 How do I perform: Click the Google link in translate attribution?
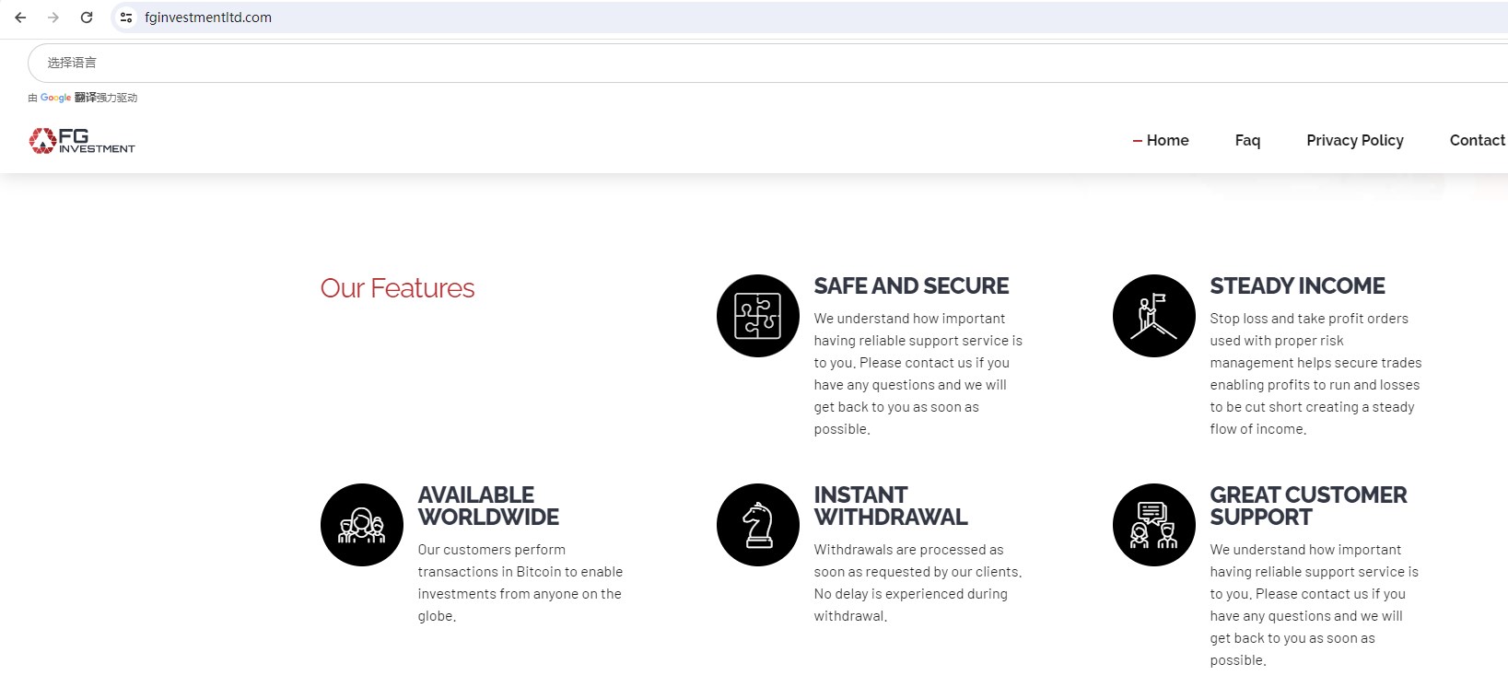(x=55, y=98)
